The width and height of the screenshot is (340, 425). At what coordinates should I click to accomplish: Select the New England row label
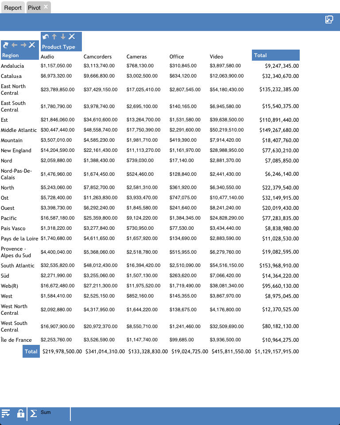click(16, 151)
